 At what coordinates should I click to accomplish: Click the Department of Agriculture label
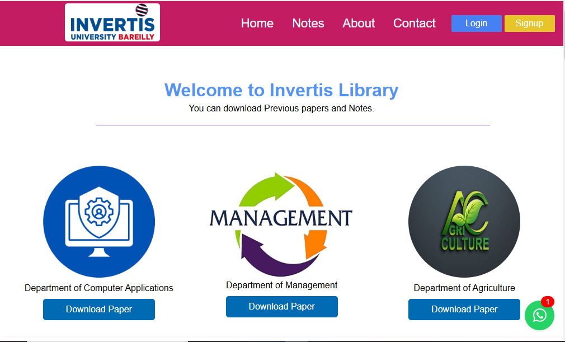pyautogui.click(x=464, y=288)
